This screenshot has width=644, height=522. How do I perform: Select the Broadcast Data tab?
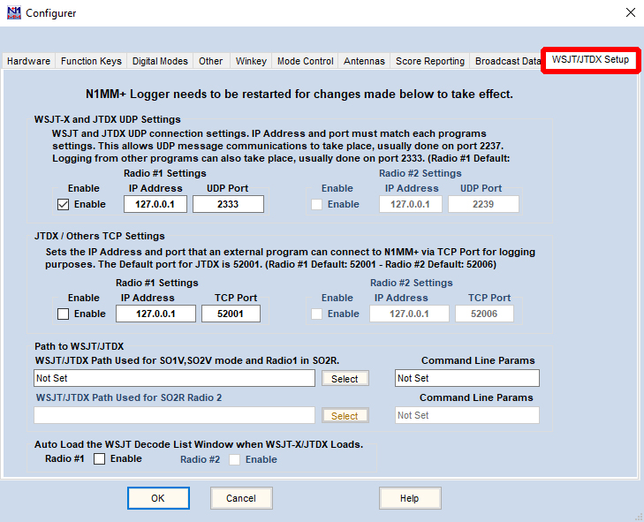(x=507, y=61)
